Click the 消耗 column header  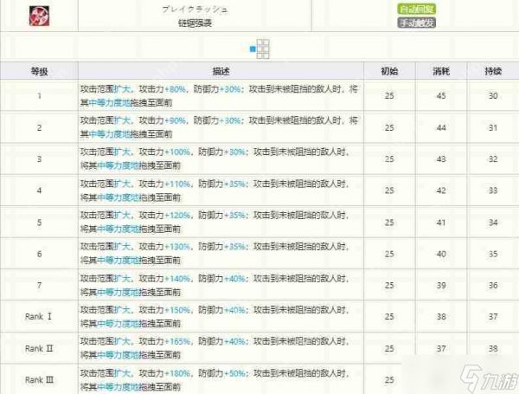point(441,71)
